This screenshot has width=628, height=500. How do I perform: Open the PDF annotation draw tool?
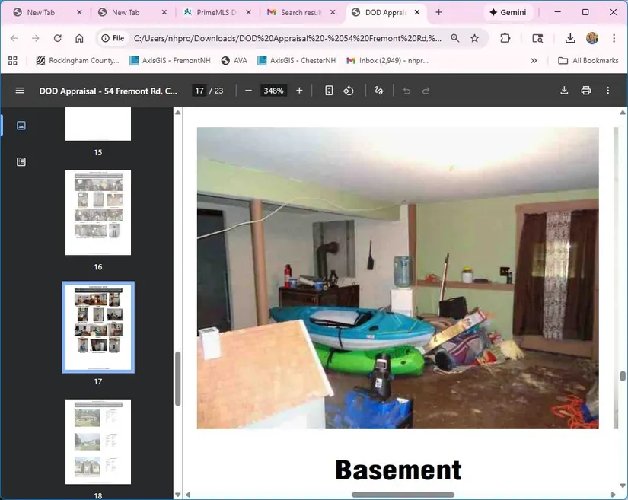379,91
